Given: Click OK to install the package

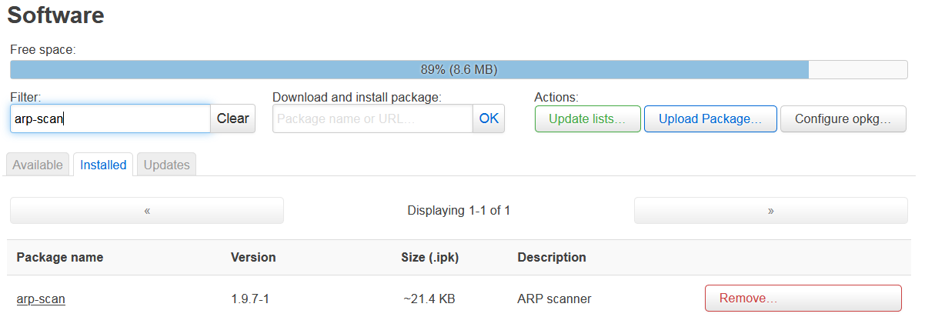Looking at the screenshot, I should [x=489, y=118].
